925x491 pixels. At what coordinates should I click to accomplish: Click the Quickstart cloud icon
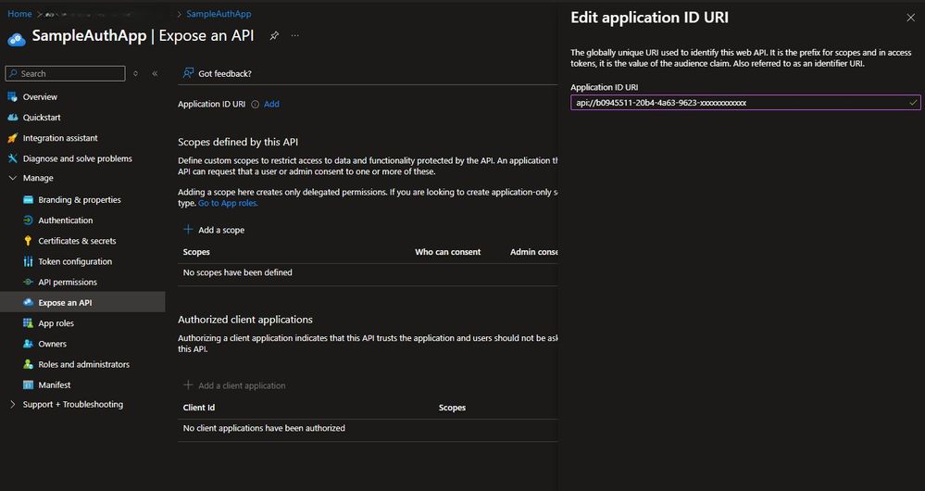[x=12, y=118]
